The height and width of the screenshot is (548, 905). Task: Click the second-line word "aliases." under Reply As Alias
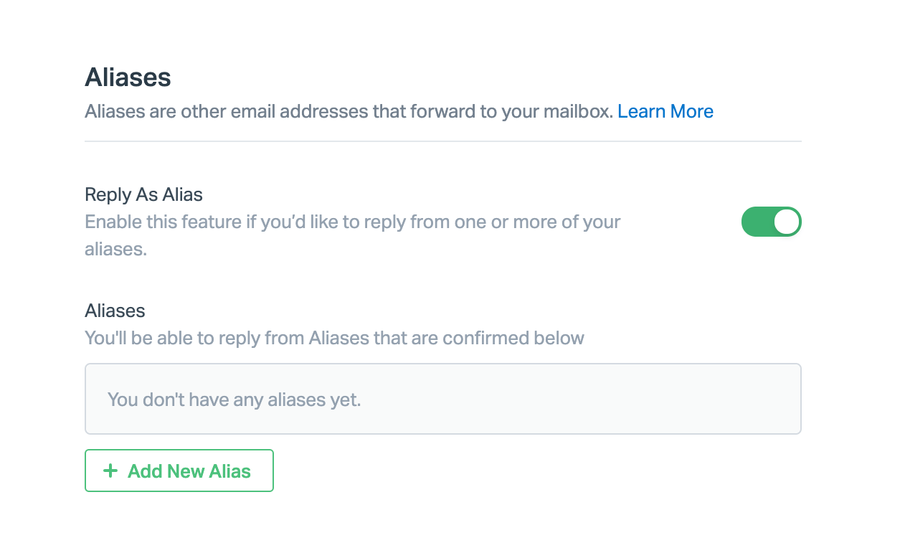click(x=115, y=249)
